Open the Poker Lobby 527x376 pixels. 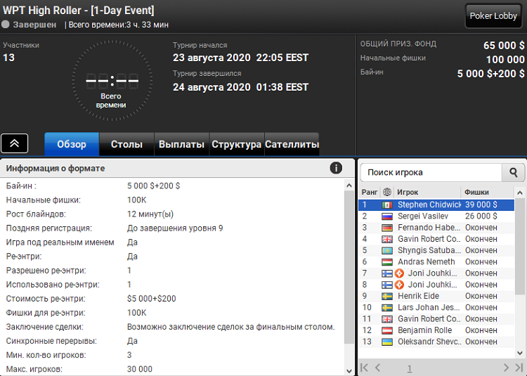click(493, 16)
